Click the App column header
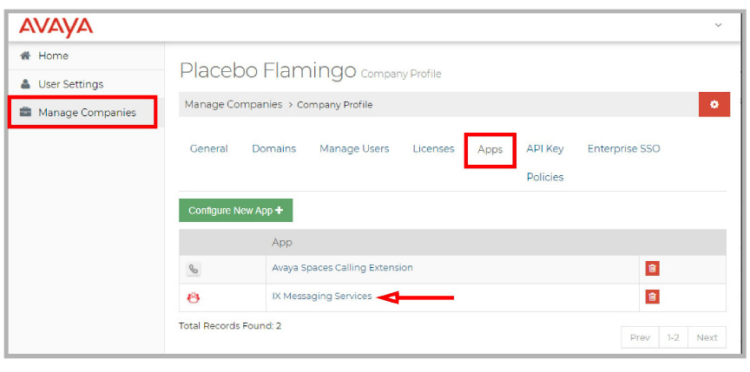The image size is (750, 372). click(x=282, y=242)
